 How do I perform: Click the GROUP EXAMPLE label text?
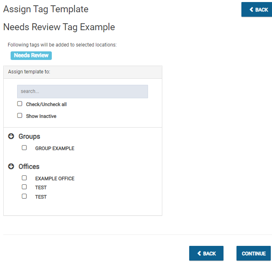click(x=55, y=148)
